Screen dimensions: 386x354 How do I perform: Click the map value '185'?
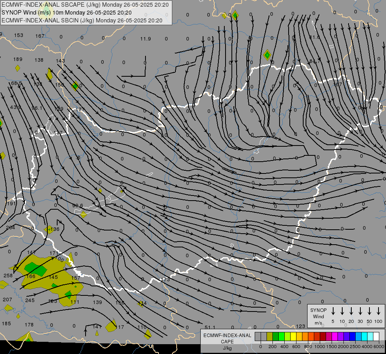click(x=6, y=324)
